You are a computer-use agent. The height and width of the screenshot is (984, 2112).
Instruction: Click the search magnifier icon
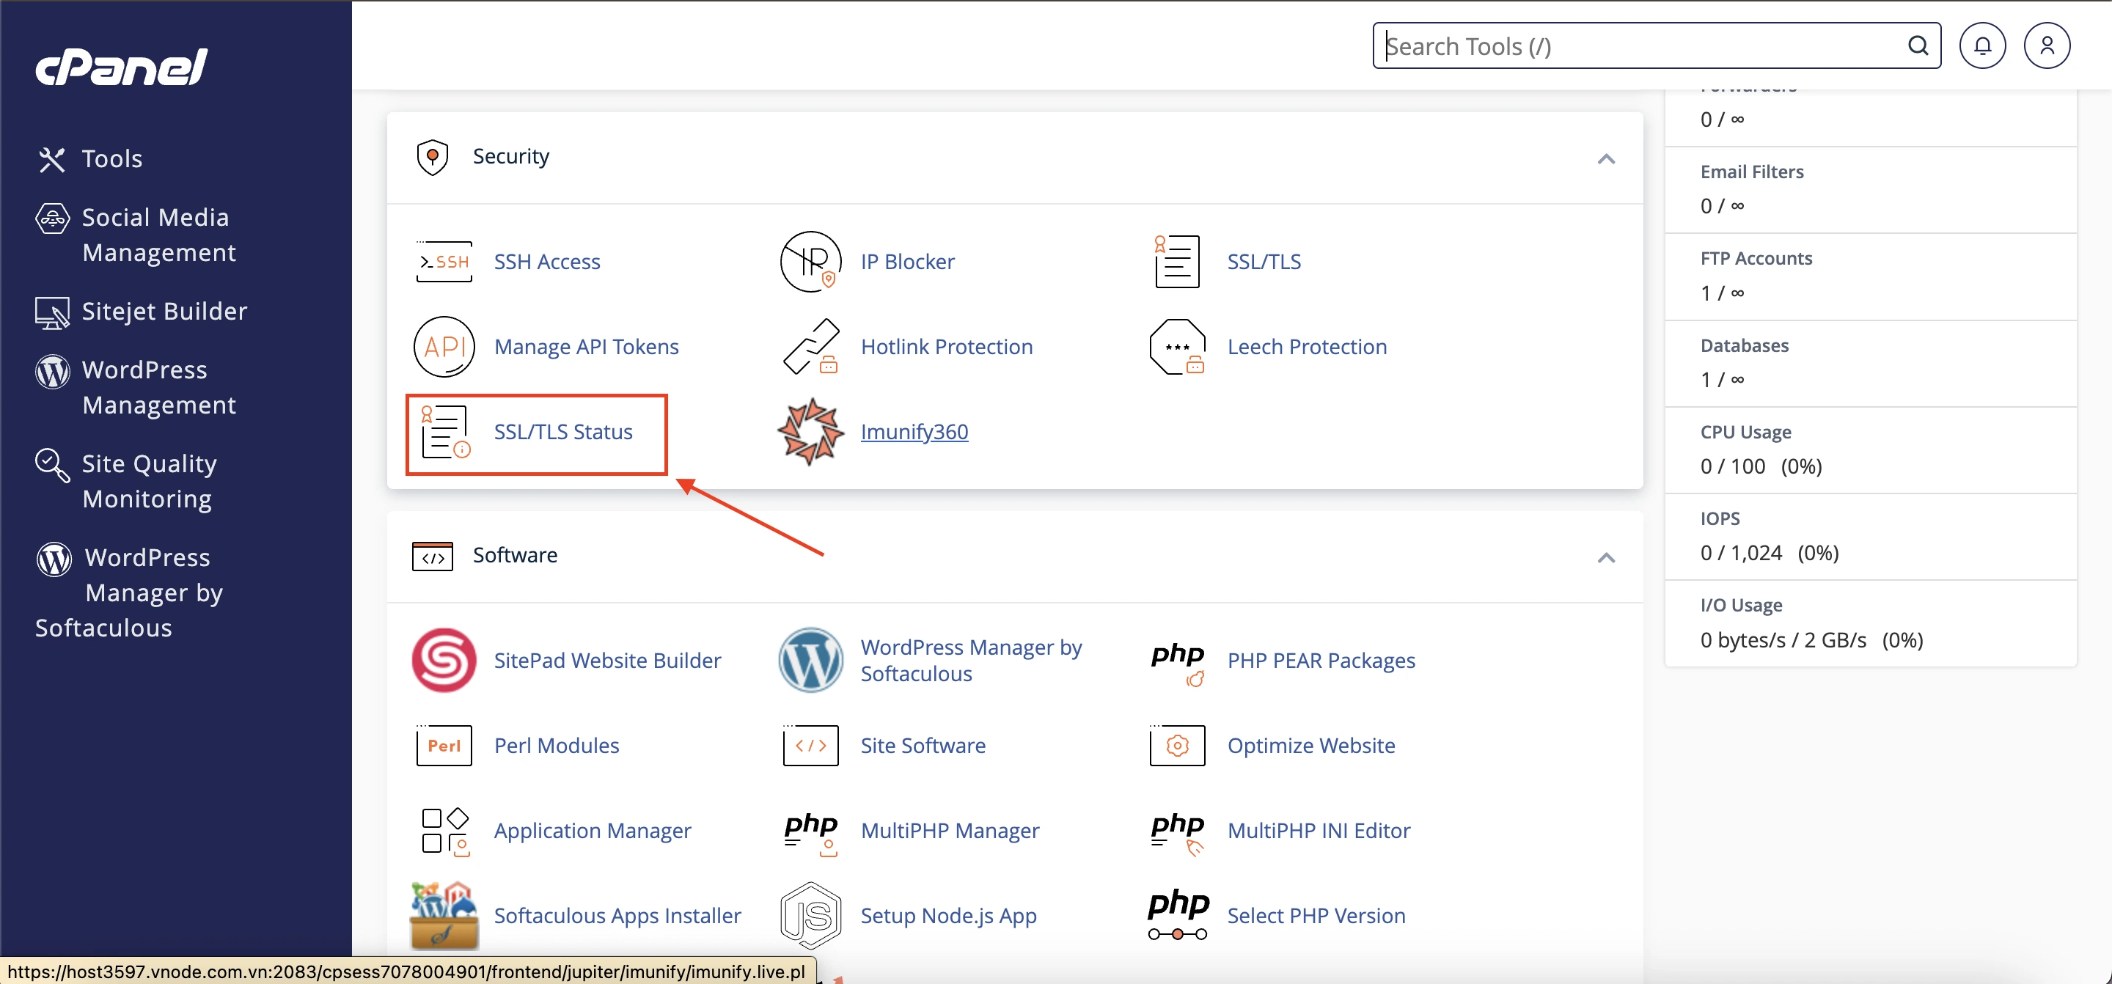1918,46
